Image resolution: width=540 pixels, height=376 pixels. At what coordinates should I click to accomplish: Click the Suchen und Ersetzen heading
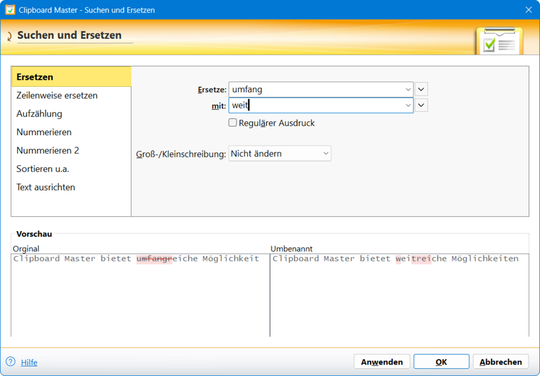(x=69, y=35)
